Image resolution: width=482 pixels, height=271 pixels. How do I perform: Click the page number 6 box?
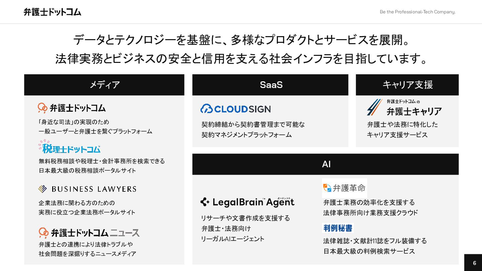pos(474,263)
